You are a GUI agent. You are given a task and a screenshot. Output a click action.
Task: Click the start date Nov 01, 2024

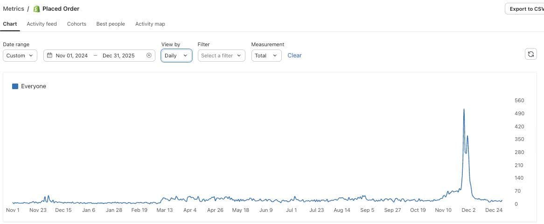point(72,56)
